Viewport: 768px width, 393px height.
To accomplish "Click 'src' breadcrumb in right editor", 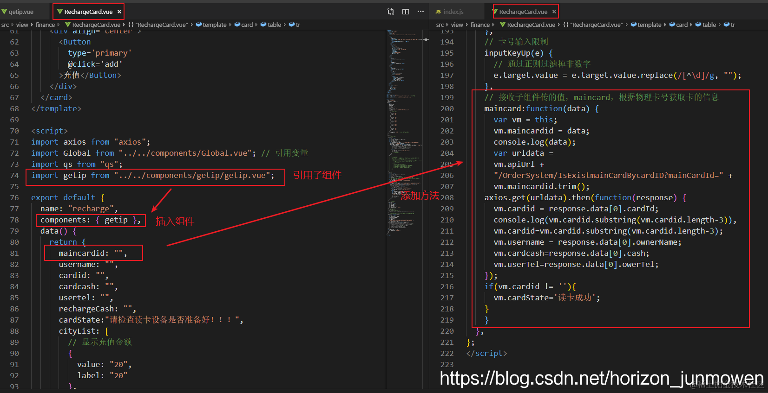I will [440, 25].
